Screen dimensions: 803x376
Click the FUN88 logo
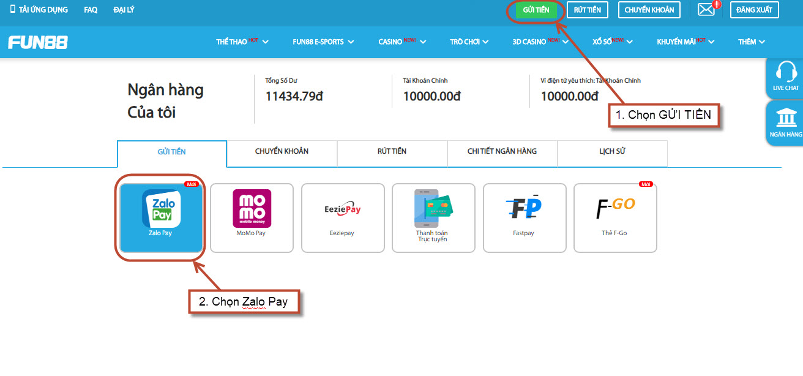point(38,42)
